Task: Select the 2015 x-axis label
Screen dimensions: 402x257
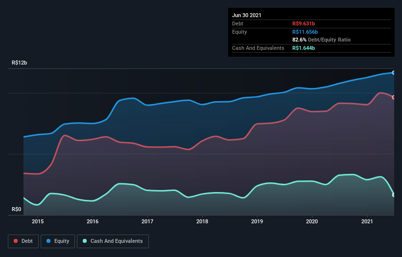Action: [38, 221]
